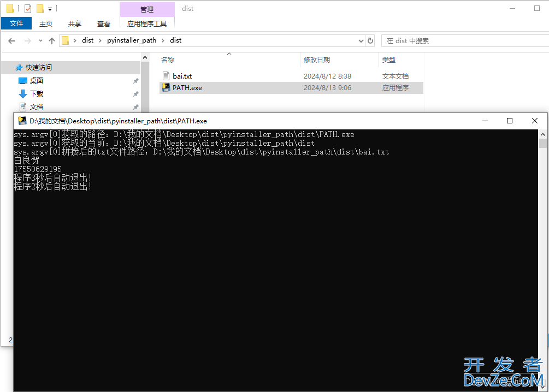Go back with the left arrow button

(x=11, y=41)
